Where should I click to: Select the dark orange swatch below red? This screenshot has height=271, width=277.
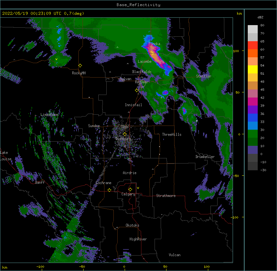[253, 53]
